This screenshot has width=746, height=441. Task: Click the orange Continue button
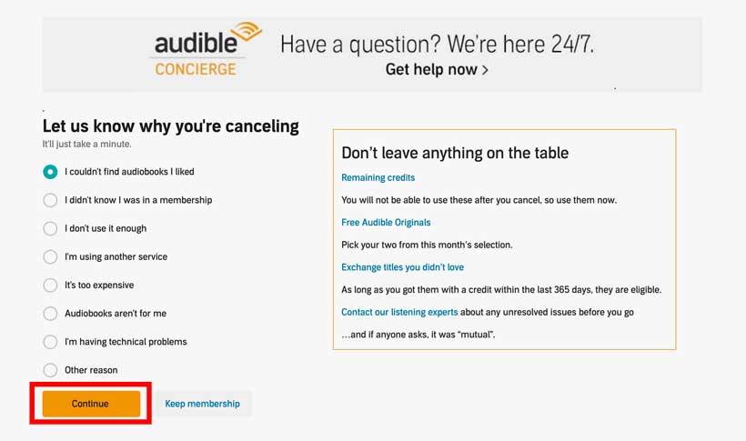point(91,404)
